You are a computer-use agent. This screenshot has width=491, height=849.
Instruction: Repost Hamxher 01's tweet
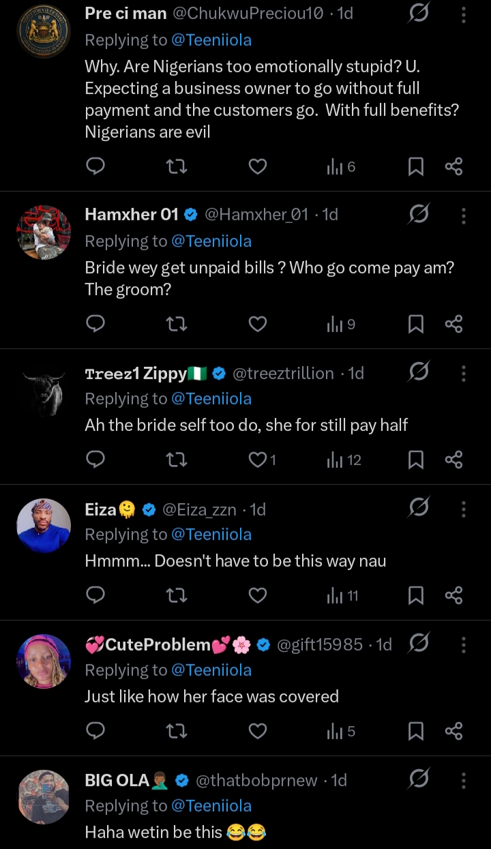pos(177,324)
